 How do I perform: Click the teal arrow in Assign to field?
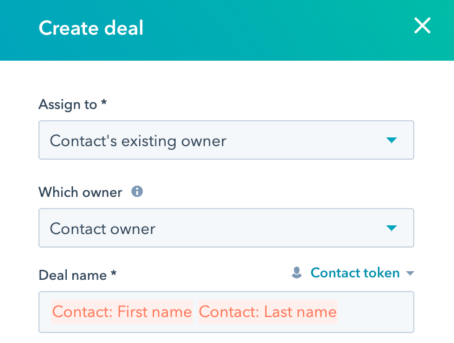click(x=391, y=141)
